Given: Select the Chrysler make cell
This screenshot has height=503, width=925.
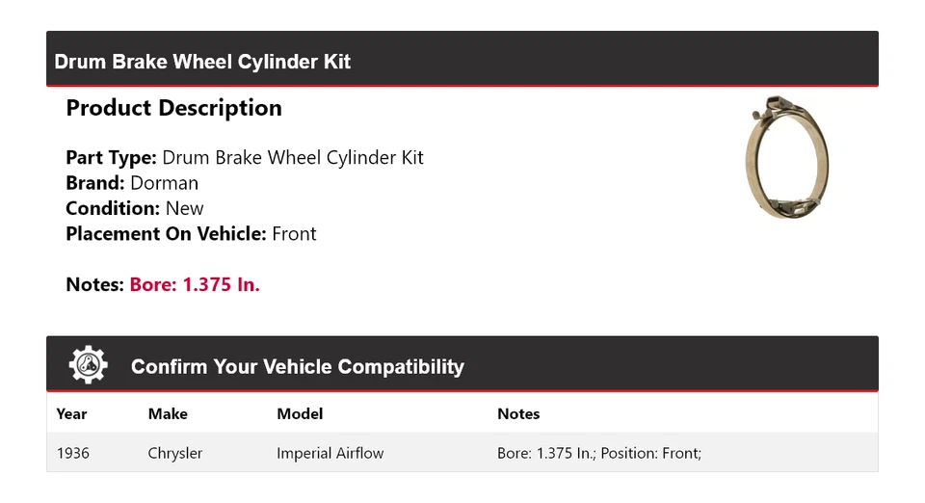Looking at the screenshot, I should [x=175, y=453].
